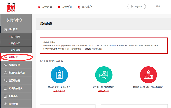Click the red cube icon beside 展会首页
This screenshot has width=171, height=108.
pyautogui.click(x=39, y=7)
